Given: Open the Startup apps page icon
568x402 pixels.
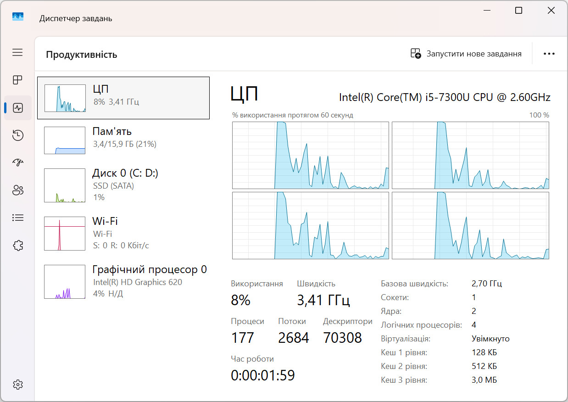Looking at the screenshot, I should [x=17, y=163].
